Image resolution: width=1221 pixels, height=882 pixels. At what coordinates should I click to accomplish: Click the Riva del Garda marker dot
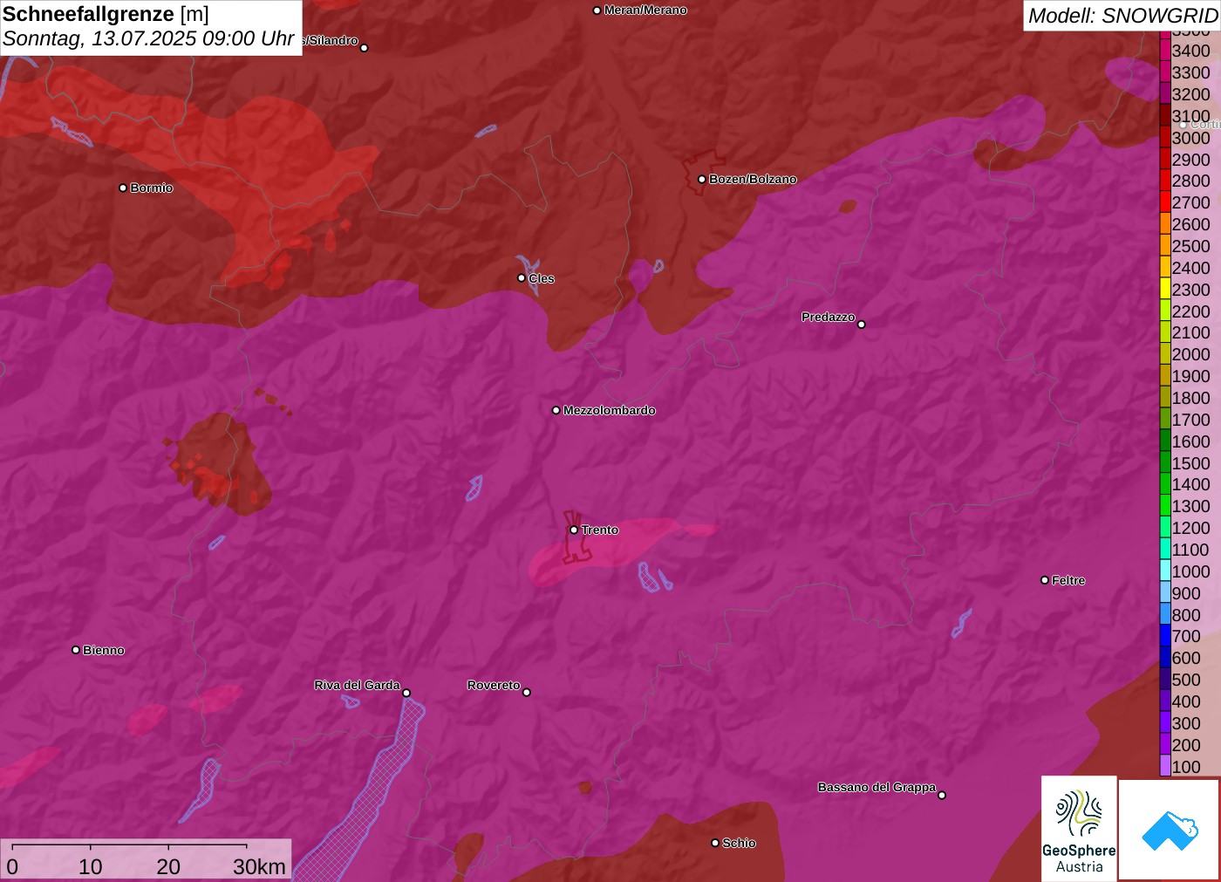[x=406, y=693]
